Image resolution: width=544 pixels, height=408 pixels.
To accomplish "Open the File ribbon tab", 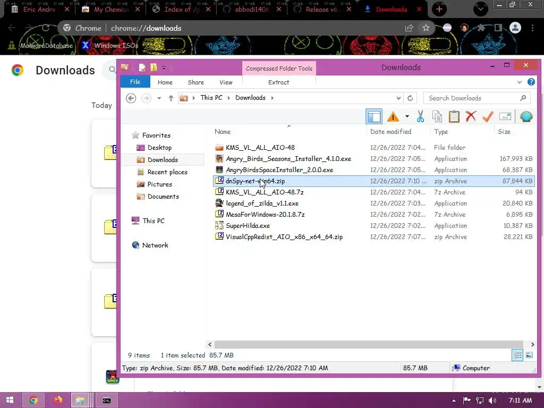I will (x=135, y=82).
